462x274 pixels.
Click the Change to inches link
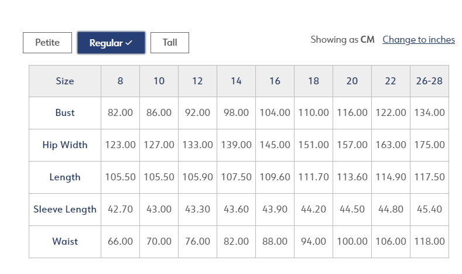coord(419,39)
